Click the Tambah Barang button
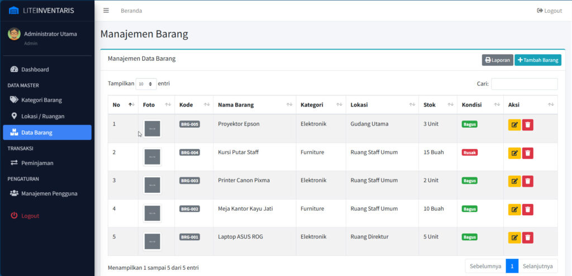Viewport: 572px width, 276px height. (x=537, y=60)
